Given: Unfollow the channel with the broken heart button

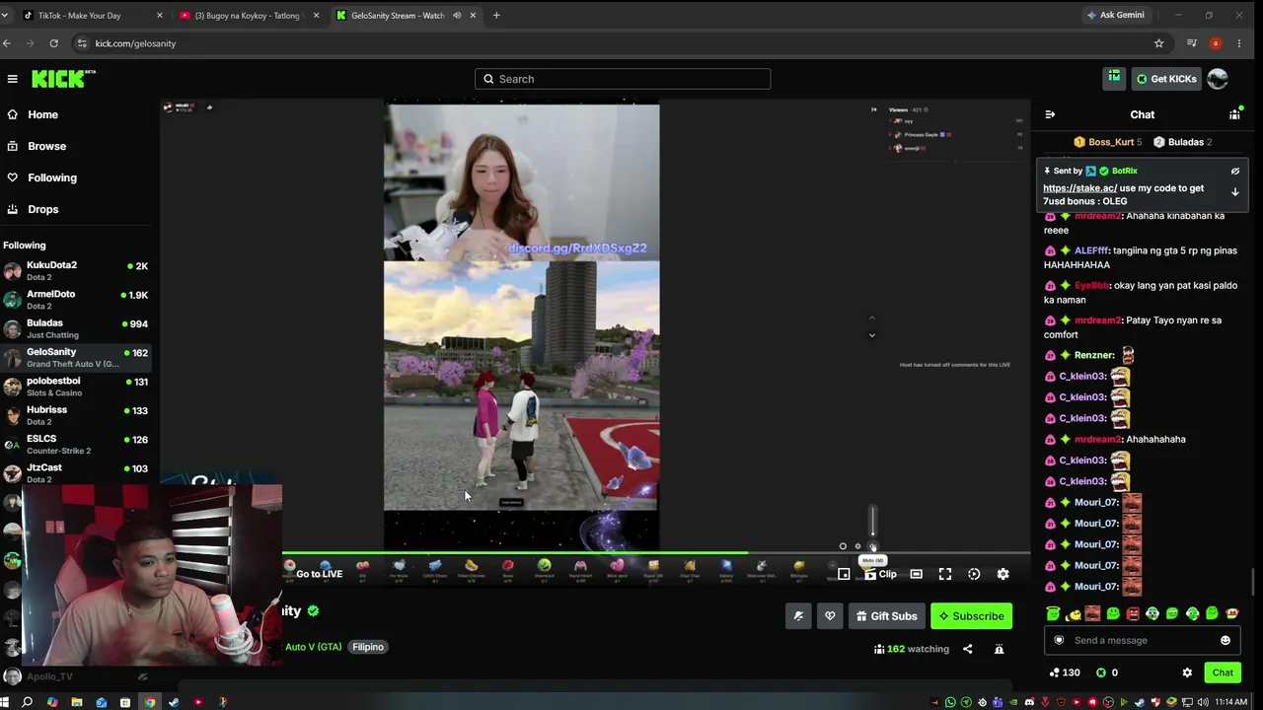Looking at the screenshot, I should [x=830, y=616].
